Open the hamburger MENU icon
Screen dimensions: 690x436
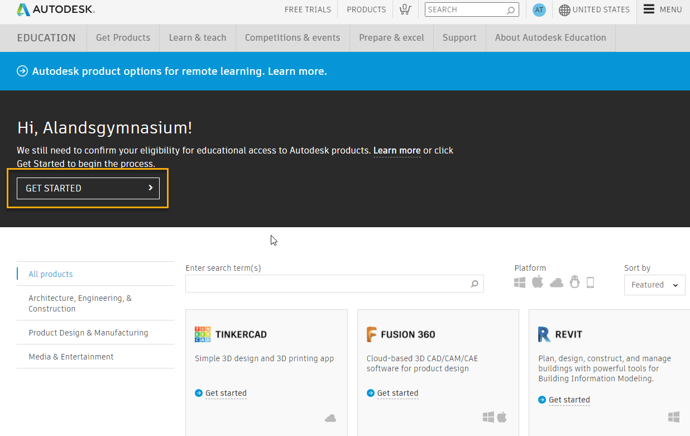[649, 9]
